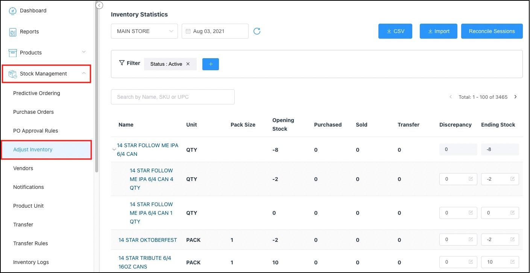Open the 14 STAR TRIBUTE 6/4 16OZ CANS link
Viewport: 530px width, 273px height.
coord(144,262)
